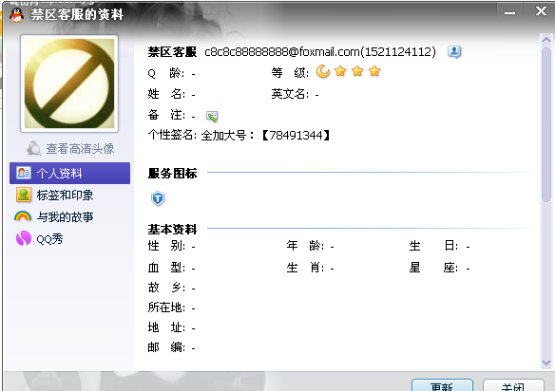Minimize the profile window

click(509, 13)
